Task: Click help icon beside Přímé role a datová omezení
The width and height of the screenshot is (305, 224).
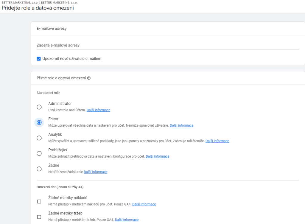Action: tap(89, 78)
